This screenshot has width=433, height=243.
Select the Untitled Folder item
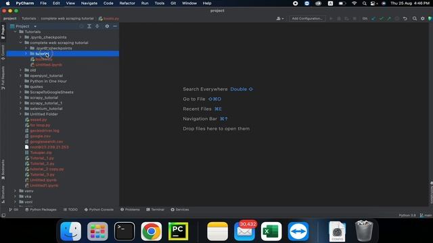(x=44, y=114)
